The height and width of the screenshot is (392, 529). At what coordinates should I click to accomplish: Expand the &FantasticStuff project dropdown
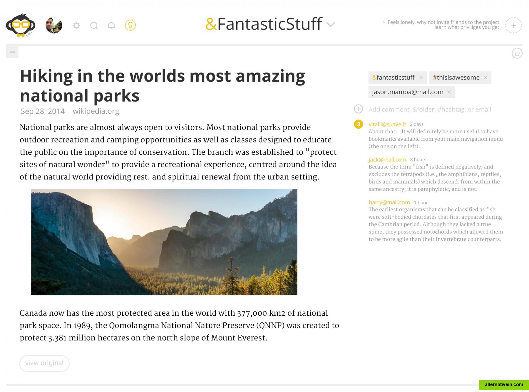(331, 25)
